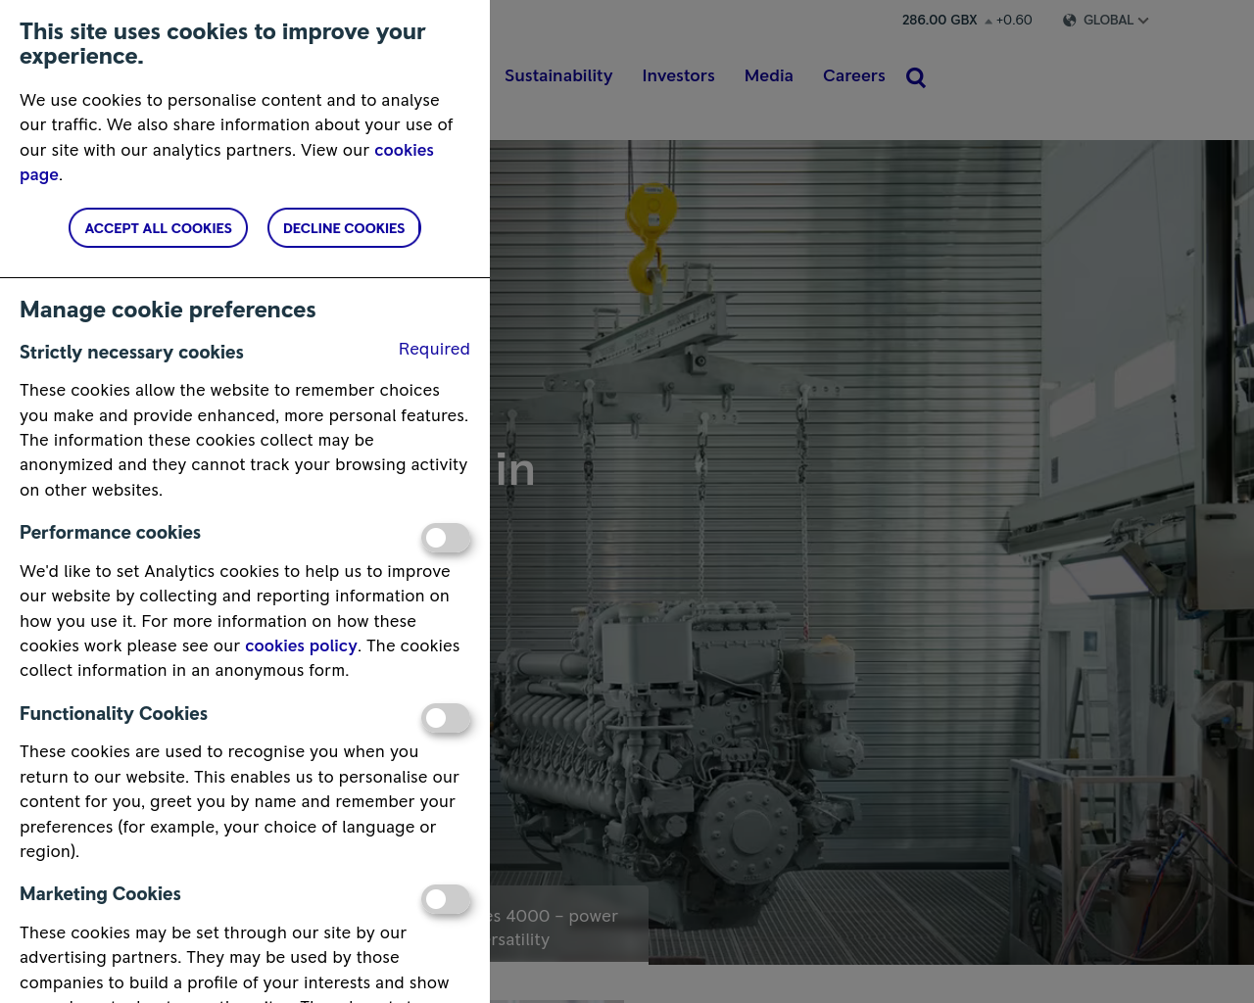The width and height of the screenshot is (1254, 1003).
Task: Click the Marketing Cookies heading text
Action: click(100, 893)
